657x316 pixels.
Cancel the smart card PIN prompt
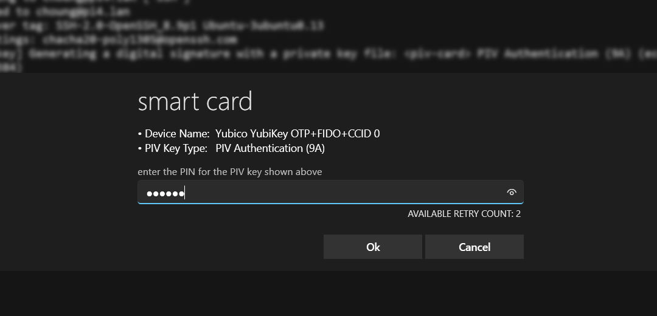[x=474, y=247]
